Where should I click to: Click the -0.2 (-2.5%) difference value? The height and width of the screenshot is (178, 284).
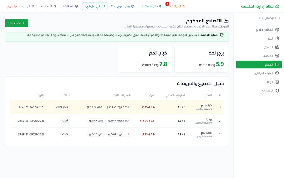tap(148, 135)
